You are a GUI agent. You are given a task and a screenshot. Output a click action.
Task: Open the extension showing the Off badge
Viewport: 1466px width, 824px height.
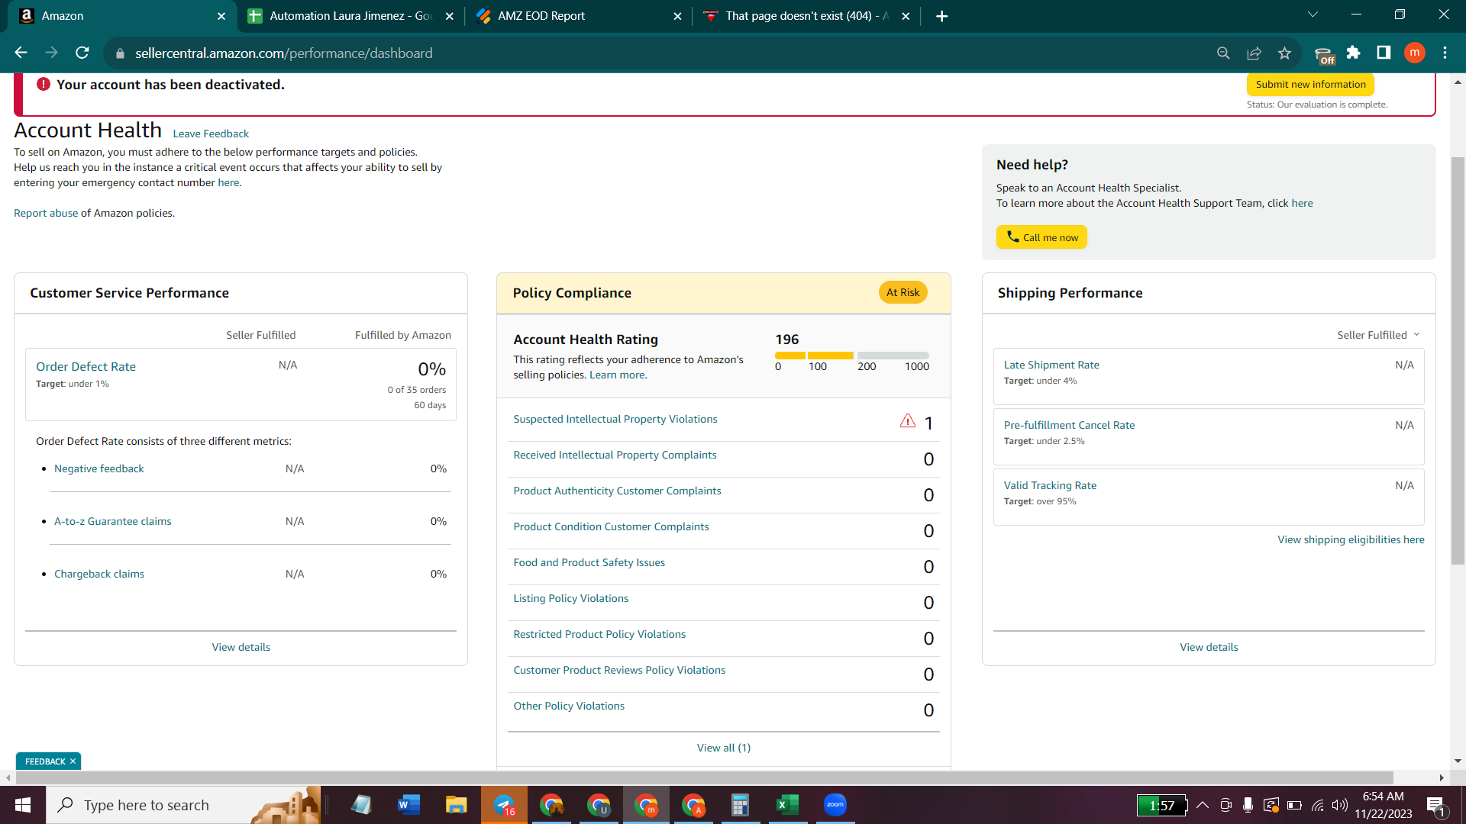pos(1325,54)
